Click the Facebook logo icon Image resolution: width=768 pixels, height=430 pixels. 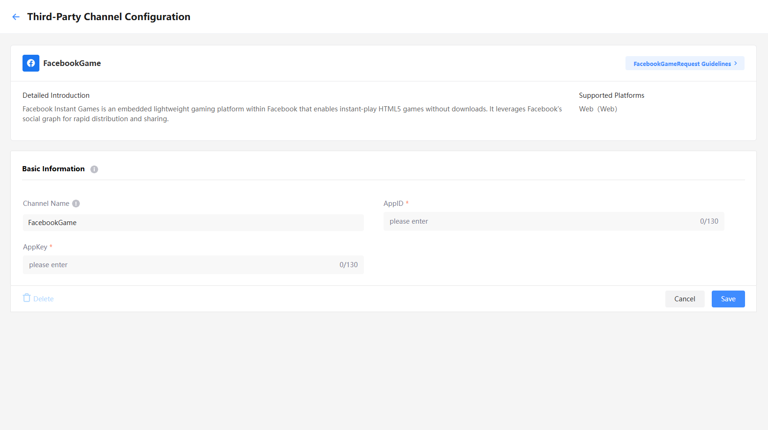[31, 63]
